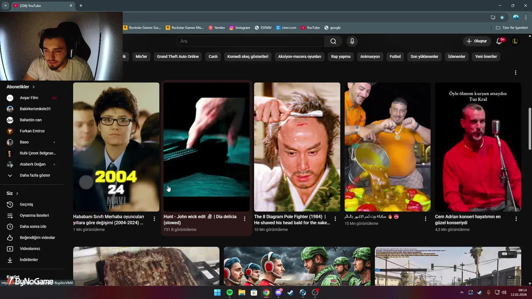532x299 pixels.
Task: Select the Komedi skeç gösterileri chip
Action: (x=248, y=56)
